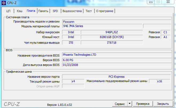Click the 946 7MA Series model field
This screenshot has width=176, height=108.
pos(102,26)
